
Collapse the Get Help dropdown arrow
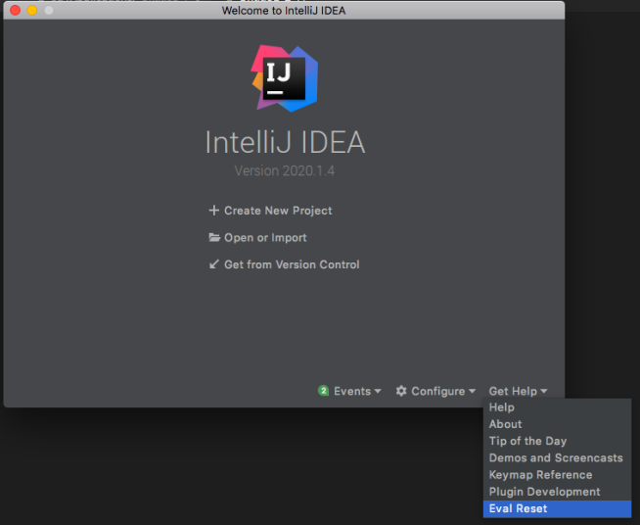tap(544, 392)
